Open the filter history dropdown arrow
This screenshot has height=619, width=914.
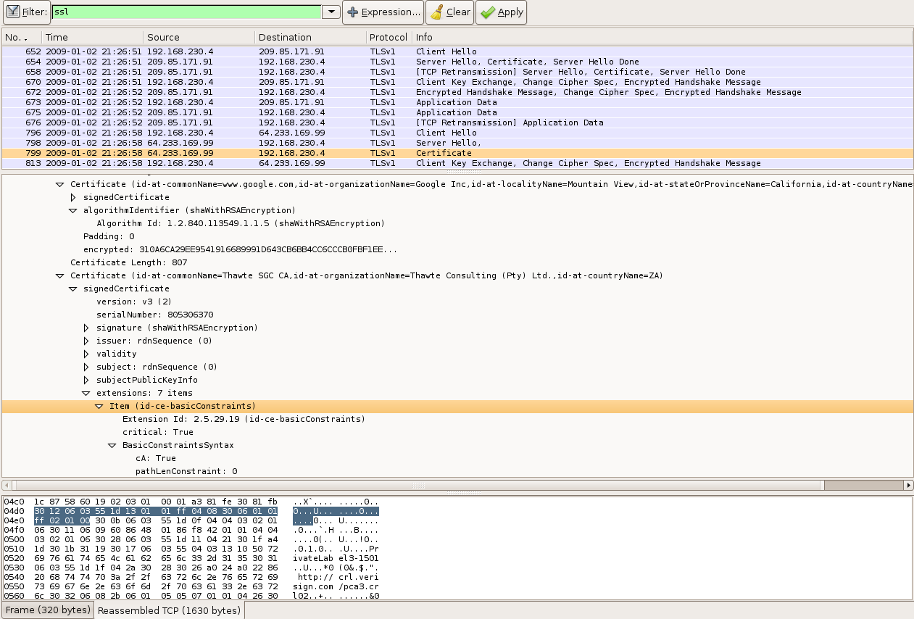coord(331,12)
